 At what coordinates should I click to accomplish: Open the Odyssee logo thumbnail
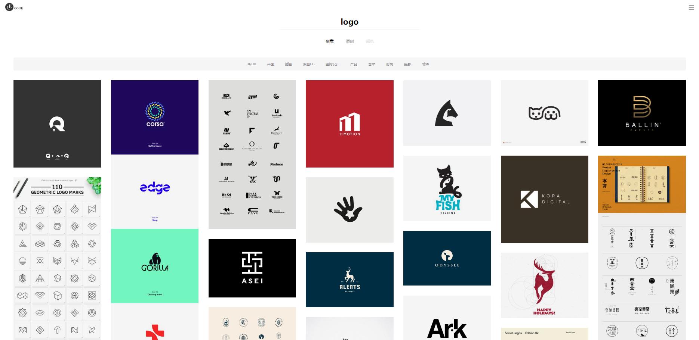point(447,258)
